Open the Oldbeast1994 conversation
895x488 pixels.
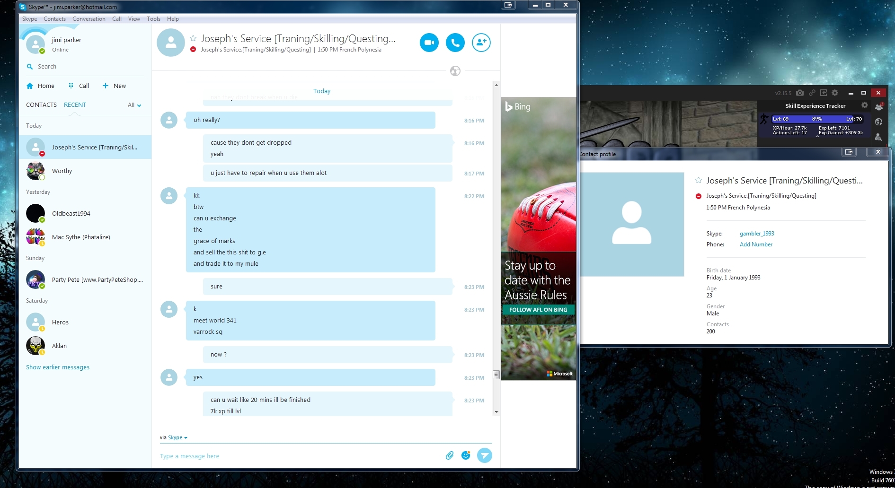[x=85, y=213]
